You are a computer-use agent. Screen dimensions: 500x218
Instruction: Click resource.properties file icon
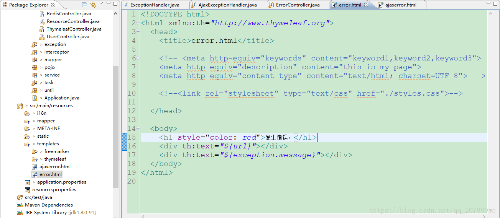coord(27,190)
